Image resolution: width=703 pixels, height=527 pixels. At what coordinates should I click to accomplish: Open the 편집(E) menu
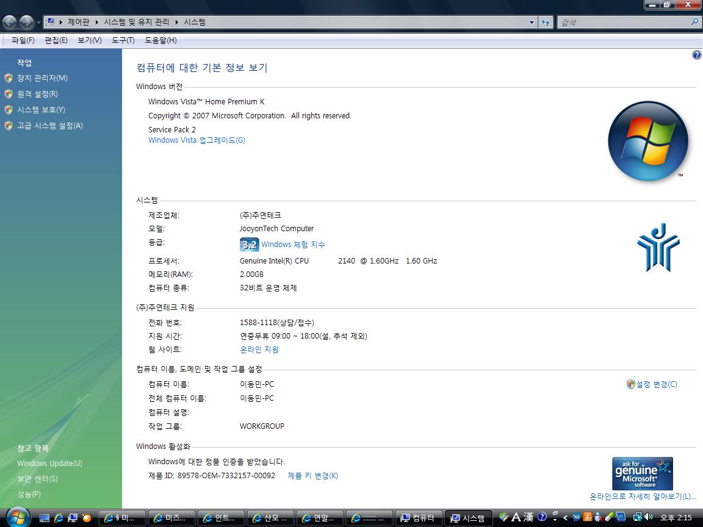(x=56, y=40)
